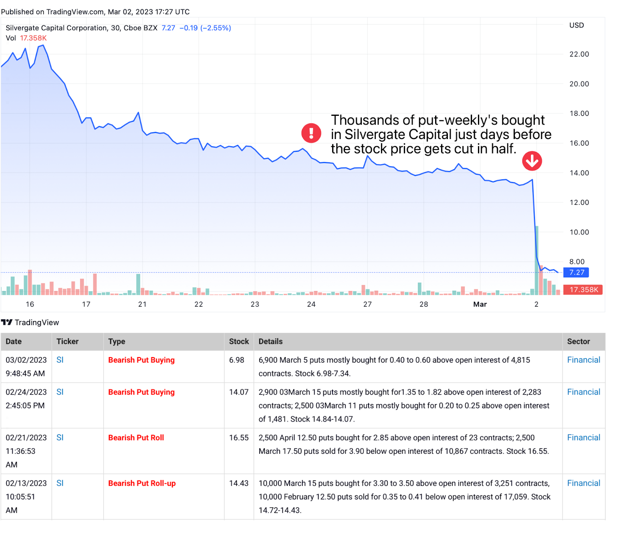Click the USD currency label above the price axis

tap(576, 25)
